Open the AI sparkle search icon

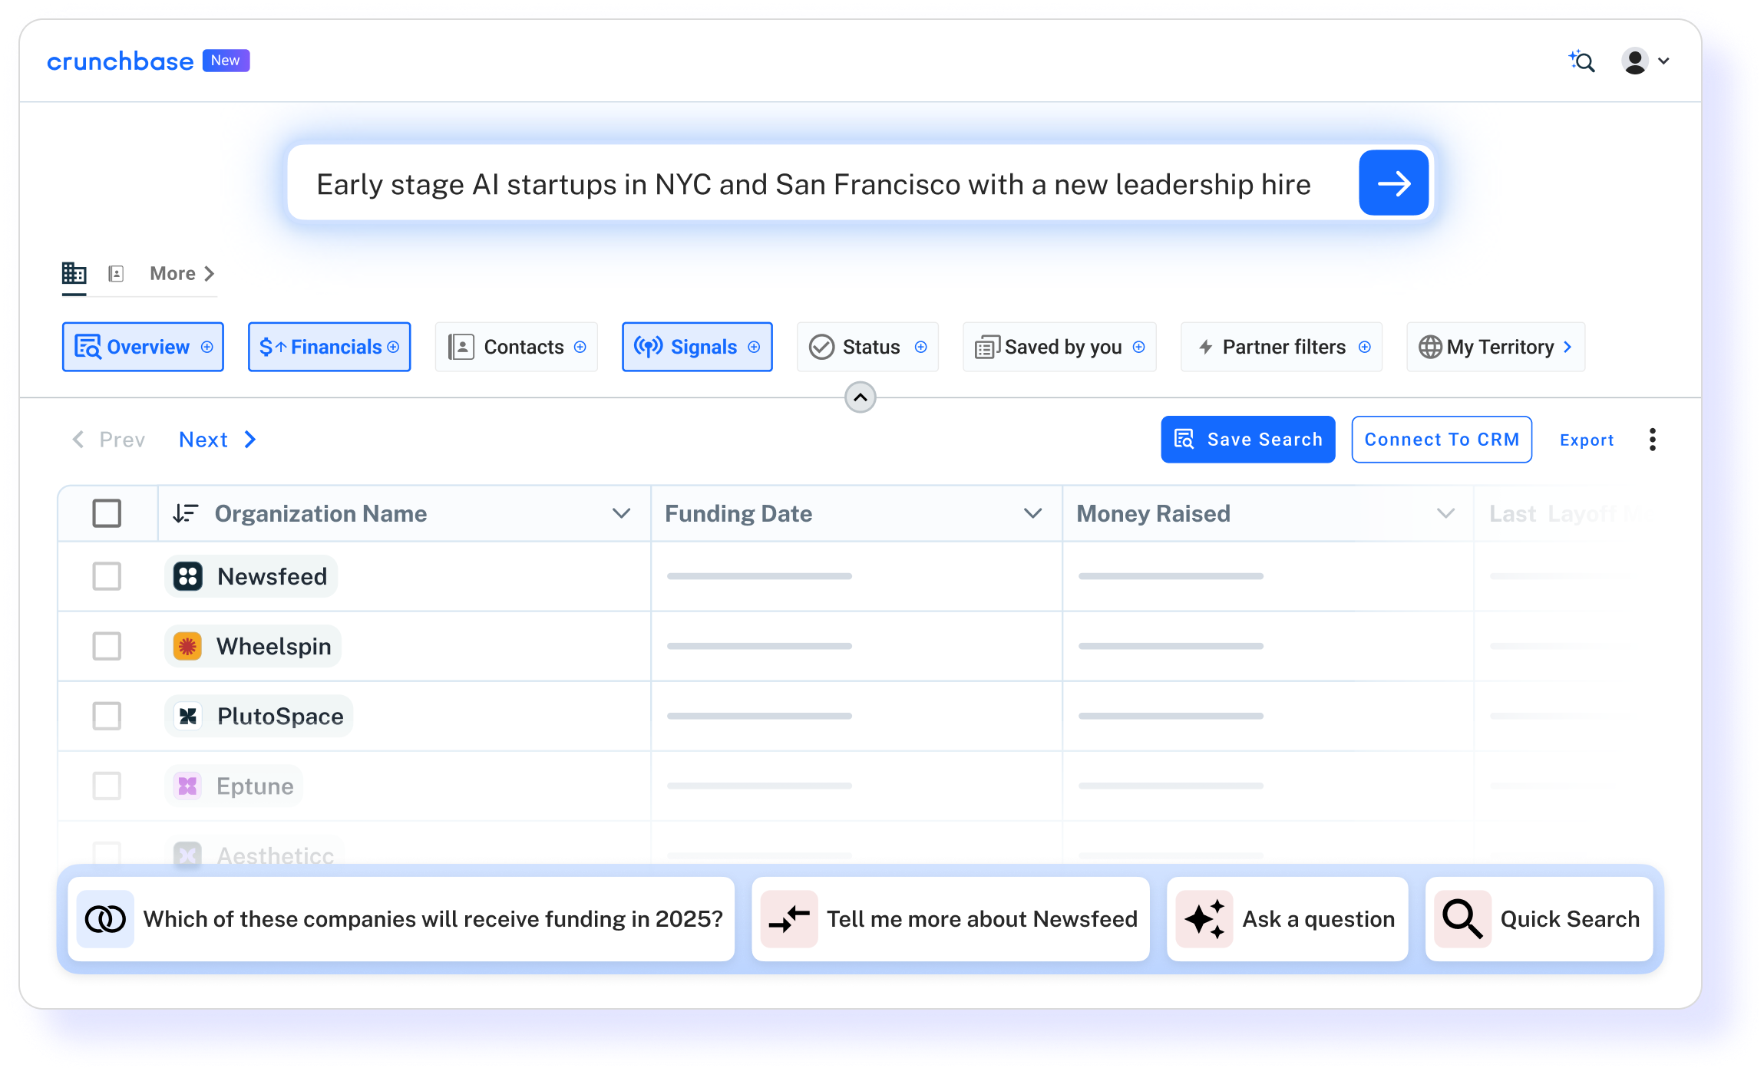1581,61
